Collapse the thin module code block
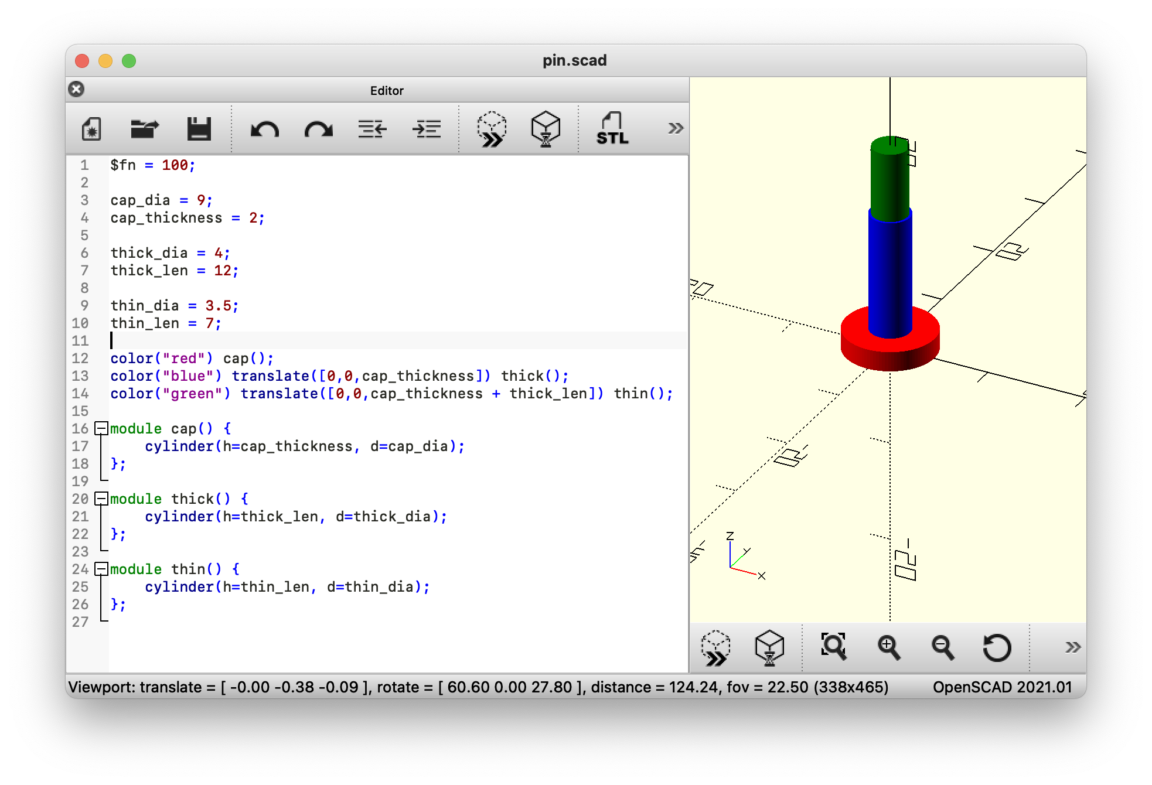 coord(101,569)
